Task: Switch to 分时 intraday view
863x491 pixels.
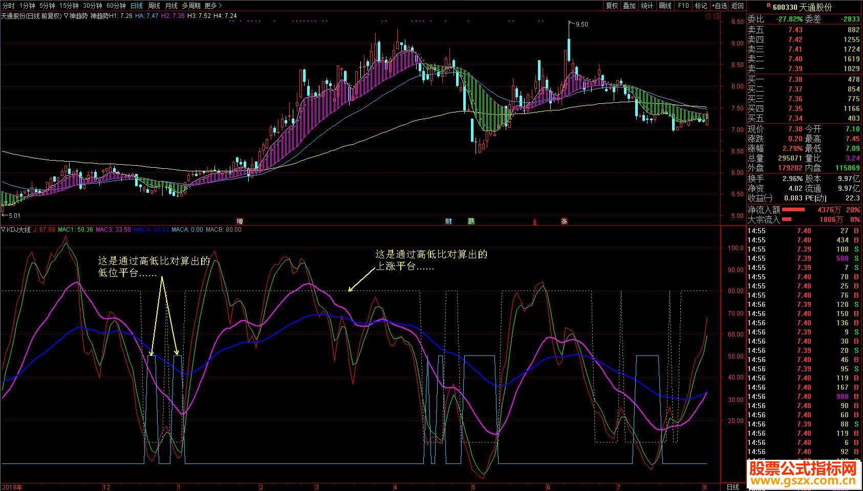Action: coord(8,6)
